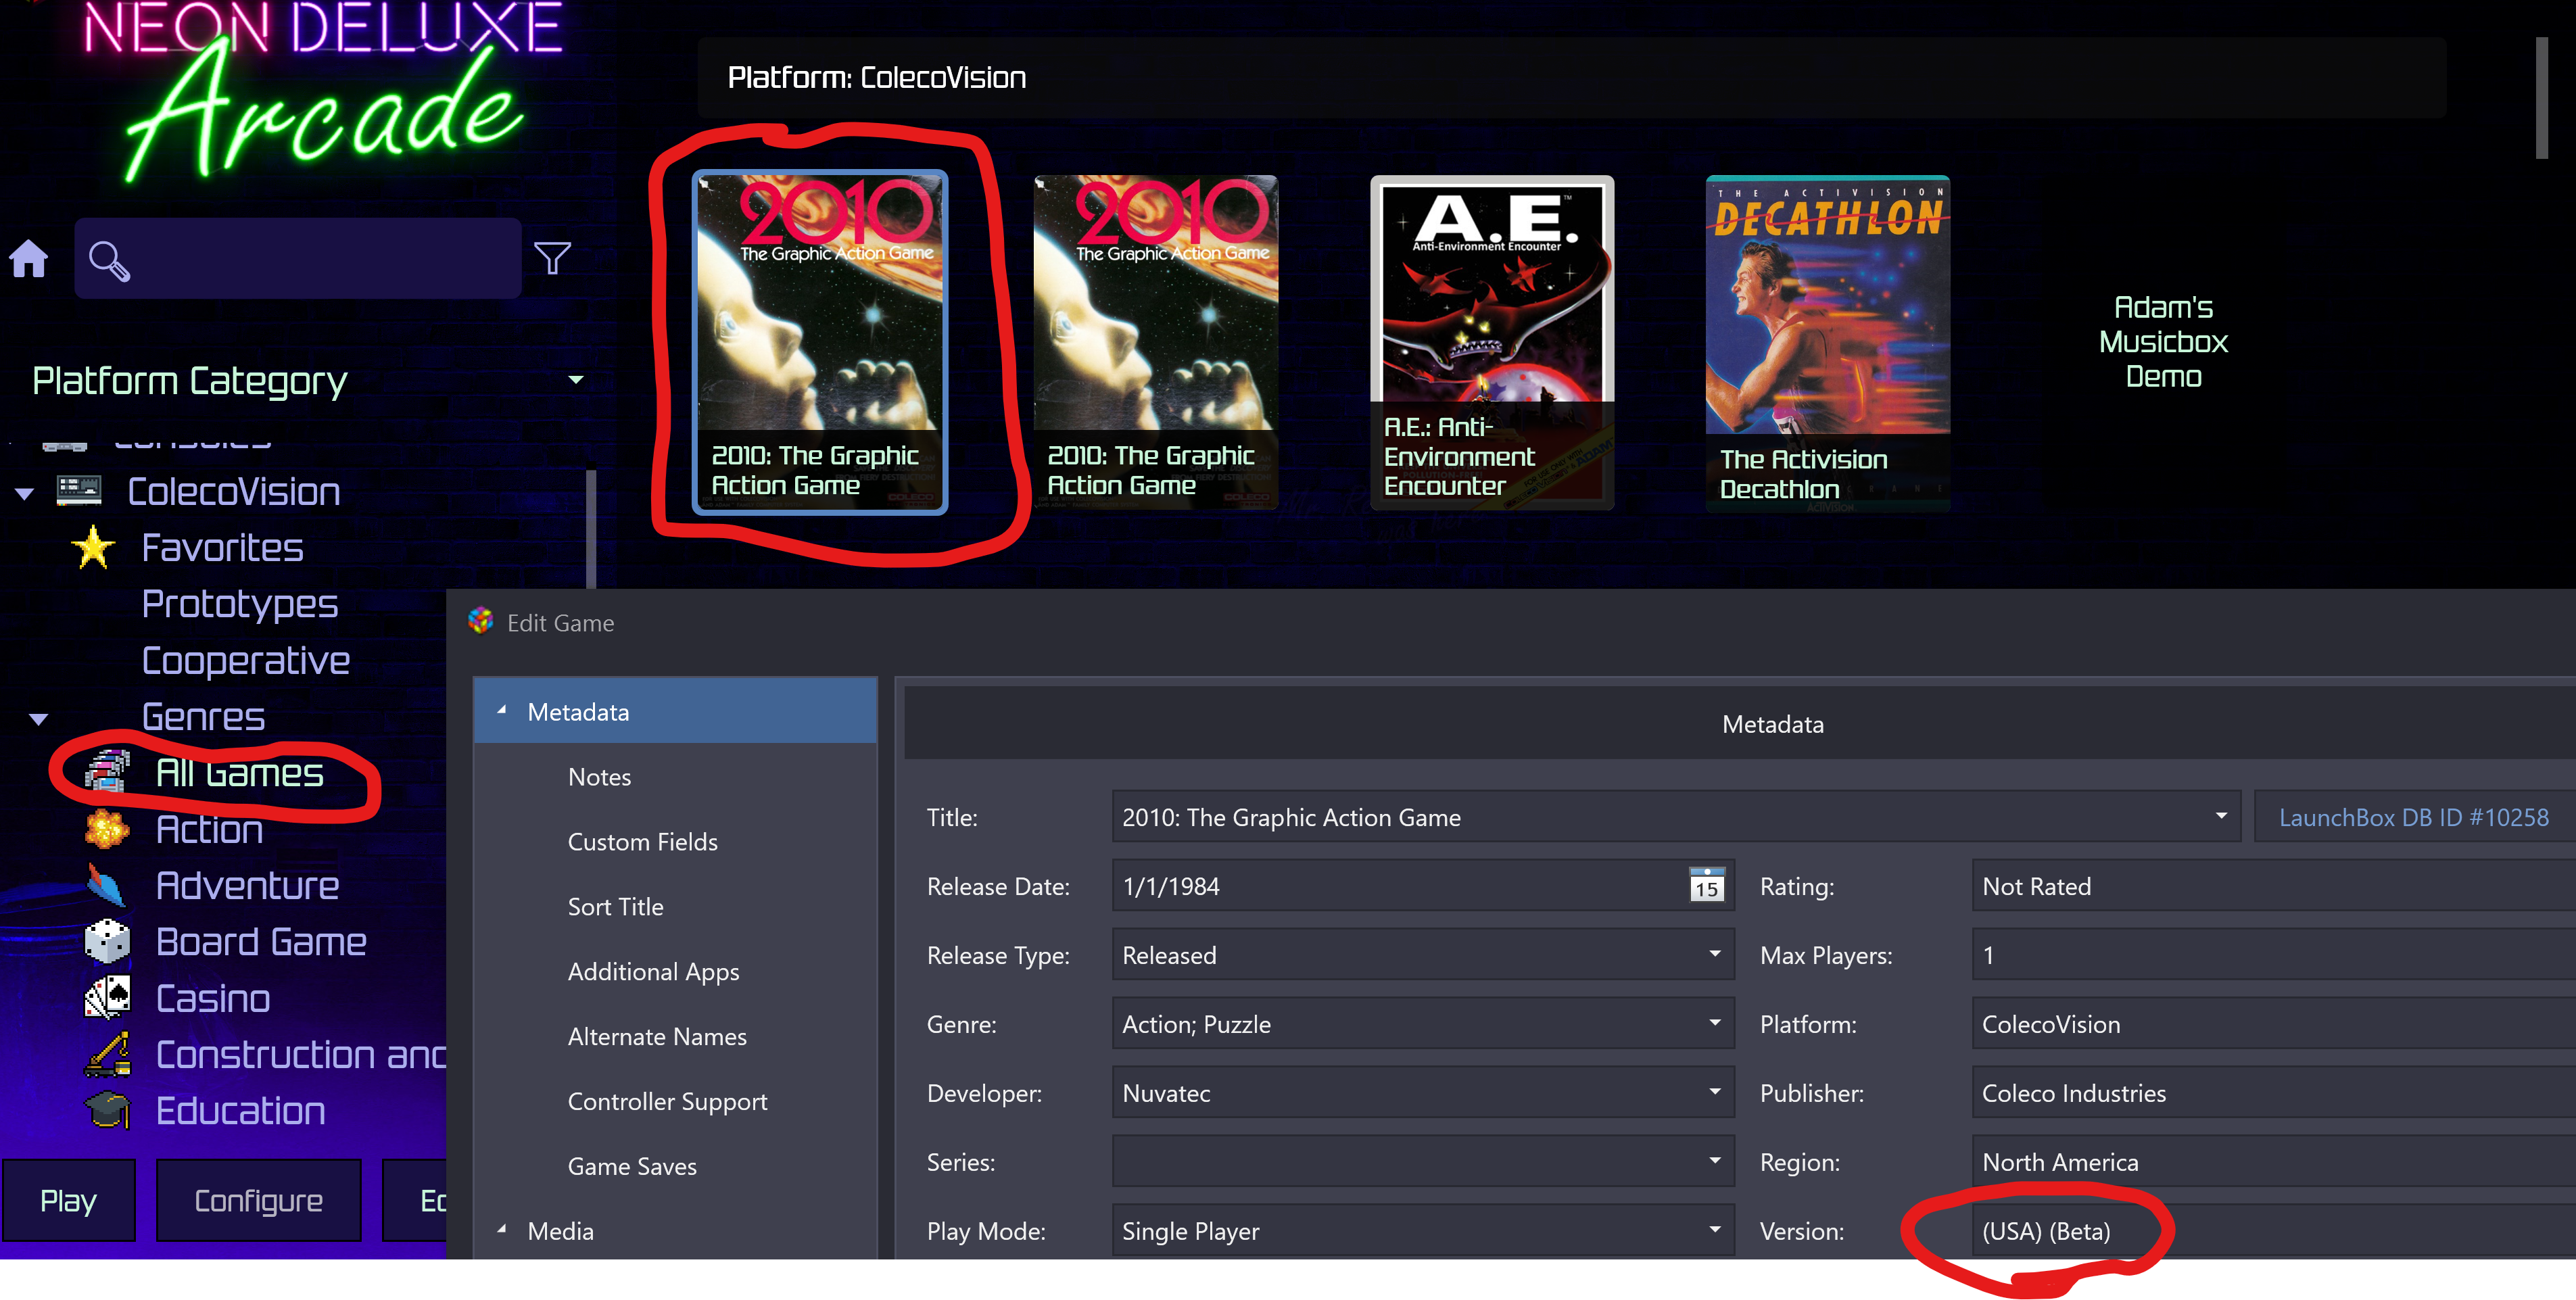Select the Genres tree item
The width and height of the screenshot is (2576, 1300).
tap(203, 716)
